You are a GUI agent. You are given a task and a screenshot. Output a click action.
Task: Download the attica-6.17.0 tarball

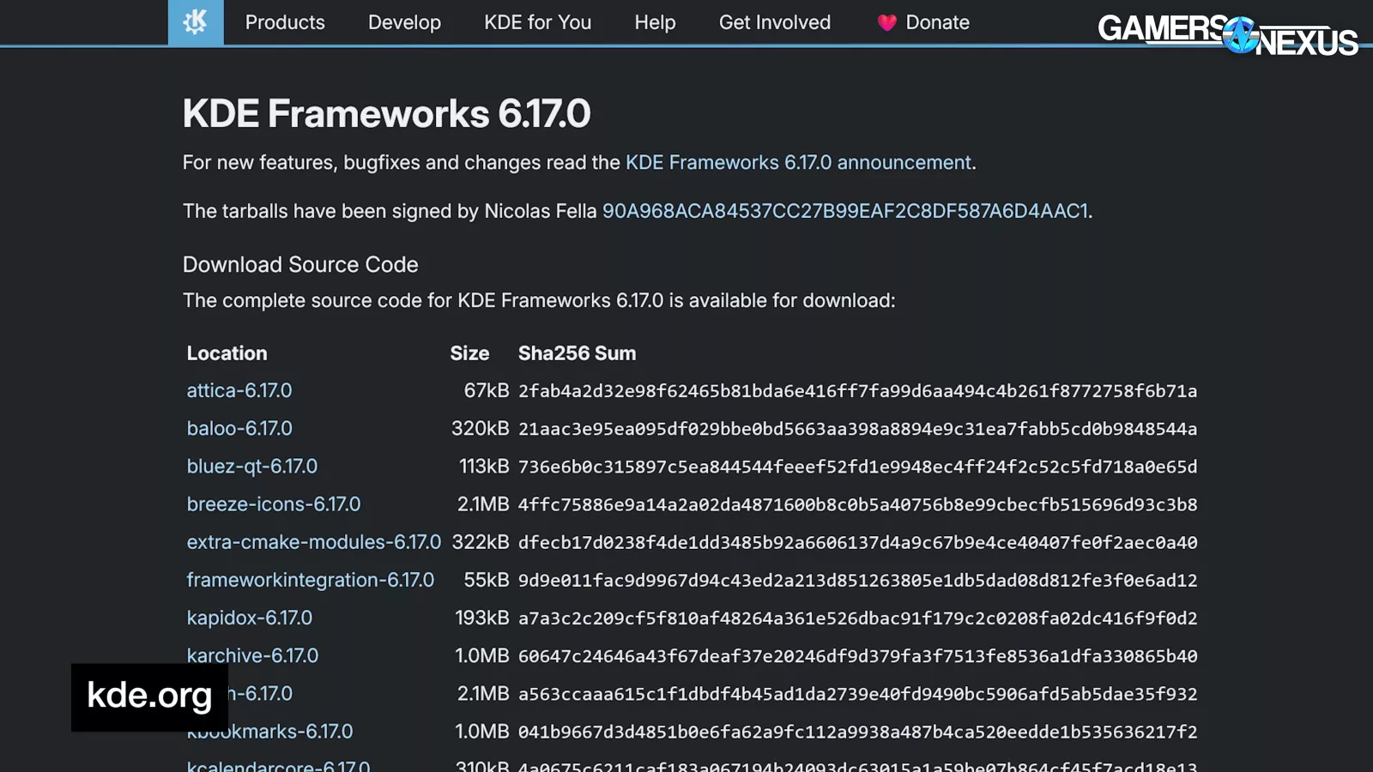click(x=239, y=391)
